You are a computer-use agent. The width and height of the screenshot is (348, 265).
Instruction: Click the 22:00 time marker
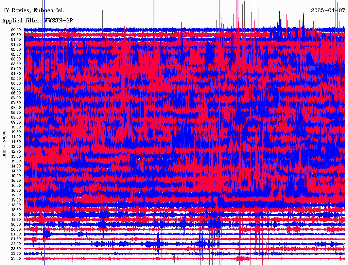click(16, 244)
